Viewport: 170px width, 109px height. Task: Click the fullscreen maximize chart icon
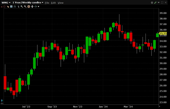tap(162, 2)
